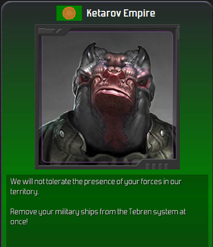Click the Ketarov Empire flag icon

click(x=69, y=13)
